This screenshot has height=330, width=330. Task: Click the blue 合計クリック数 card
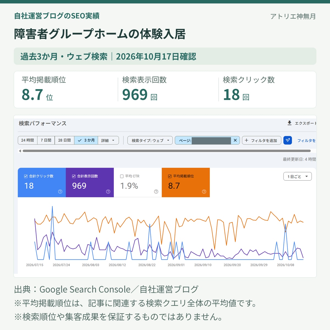(x=42, y=183)
